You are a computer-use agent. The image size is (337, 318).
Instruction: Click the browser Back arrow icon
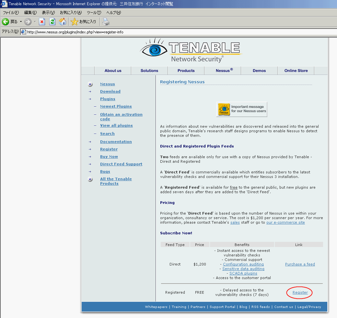click(x=6, y=21)
